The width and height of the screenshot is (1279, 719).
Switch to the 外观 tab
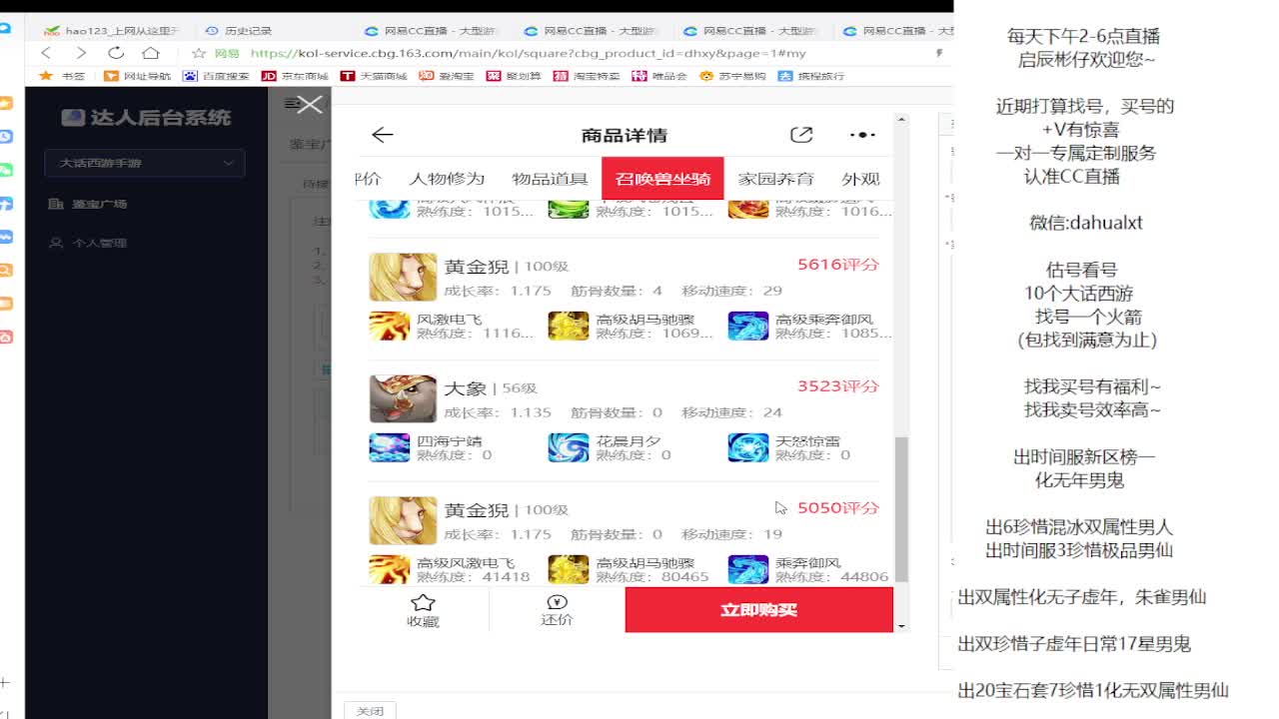(860, 179)
